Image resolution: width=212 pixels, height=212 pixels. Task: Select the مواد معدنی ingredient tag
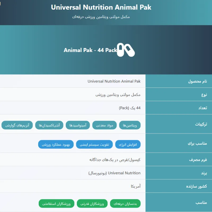point(104,125)
